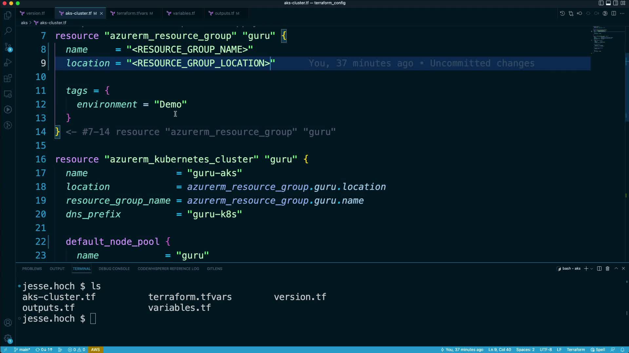Kill terminal with trash icon
629x353 pixels.
pyautogui.click(x=607, y=268)
